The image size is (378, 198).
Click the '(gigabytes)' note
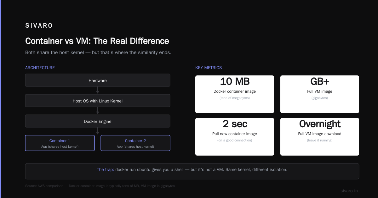[x=320, y=98]
